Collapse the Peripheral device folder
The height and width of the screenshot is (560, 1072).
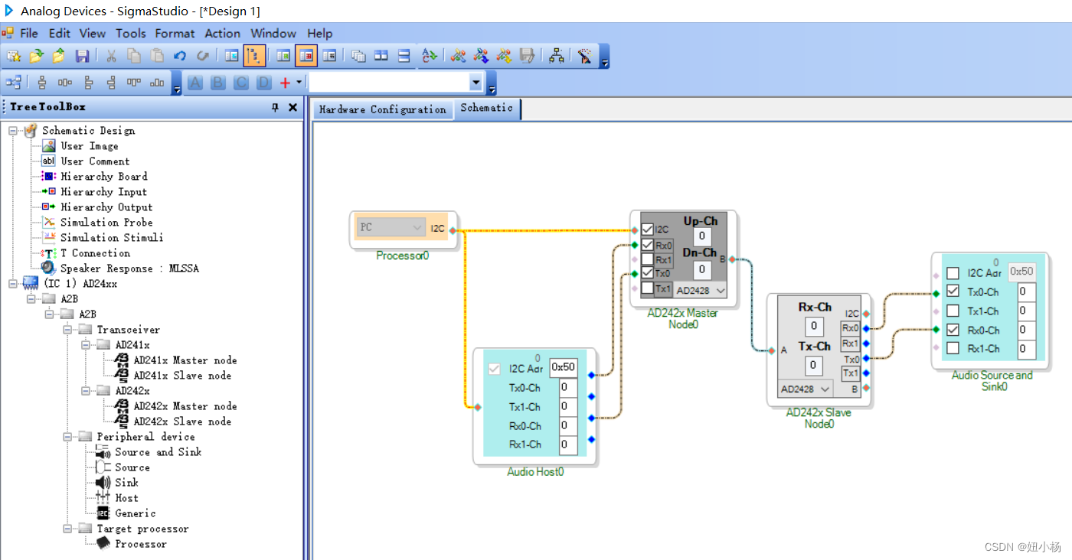[68, 437]
